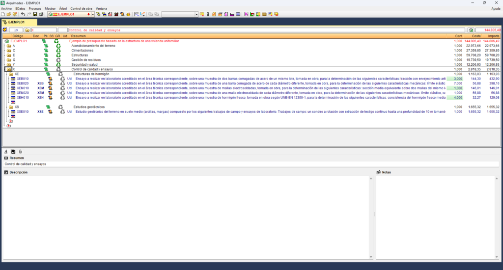Image resolution: width=503 pixels, height=270 pixels.
Task: Click the arrow chart icon in the toolbar
Action: click(x=142, y=14)
